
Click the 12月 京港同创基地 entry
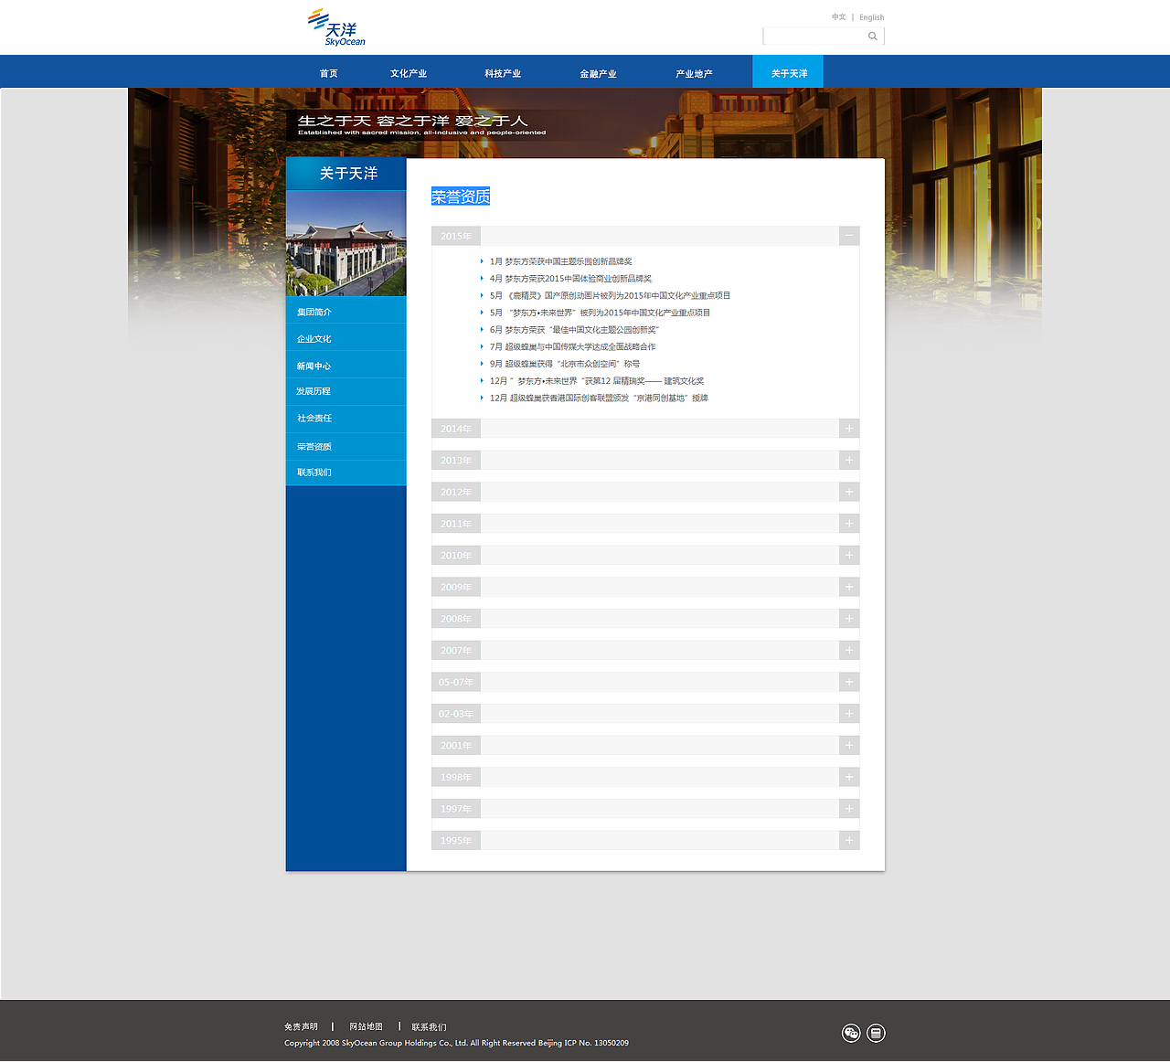599,398
